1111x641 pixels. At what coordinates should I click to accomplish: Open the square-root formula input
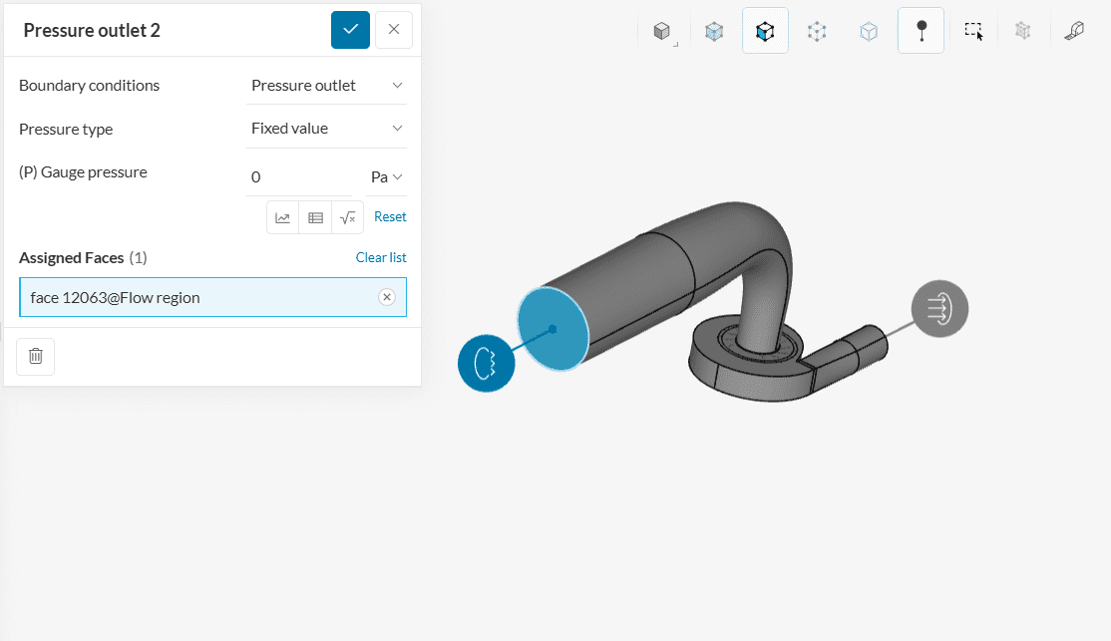click(347, 217)
